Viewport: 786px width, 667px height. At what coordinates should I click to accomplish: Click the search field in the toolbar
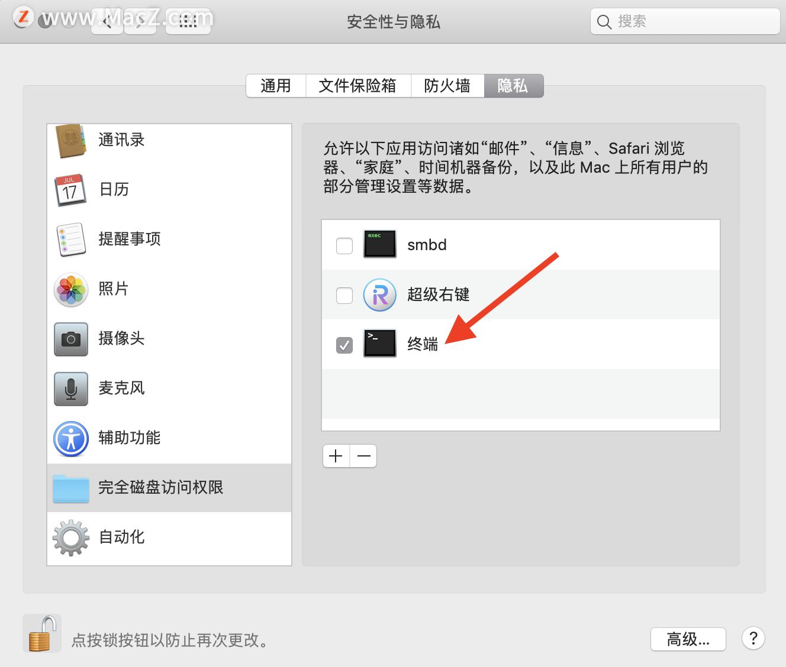tap(684, 21)
